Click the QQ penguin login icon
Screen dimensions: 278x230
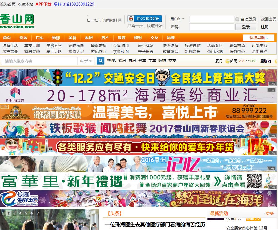(x=131, y=19)
